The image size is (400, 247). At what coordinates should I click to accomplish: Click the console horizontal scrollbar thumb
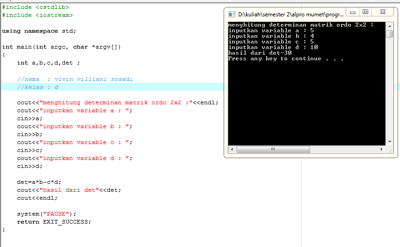(x=273, y=150)
